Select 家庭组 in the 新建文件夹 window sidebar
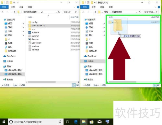The height and width of the screenshot is (125, 162). pyautogui.click(x=89, y=79)
